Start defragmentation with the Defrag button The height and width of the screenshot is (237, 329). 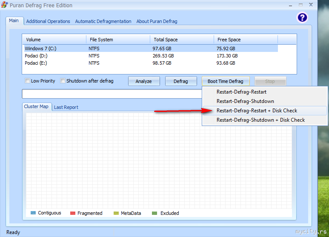(x=181, y=81)
